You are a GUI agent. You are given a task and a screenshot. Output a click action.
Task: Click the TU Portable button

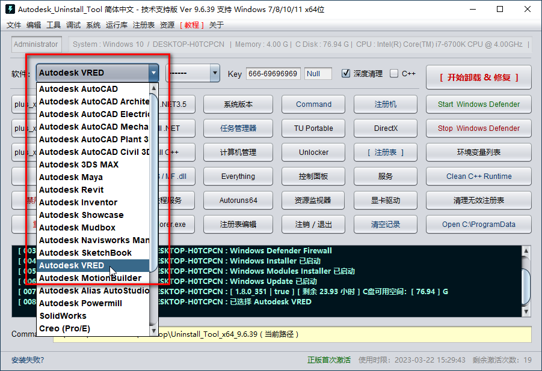(x=313, y=128)
